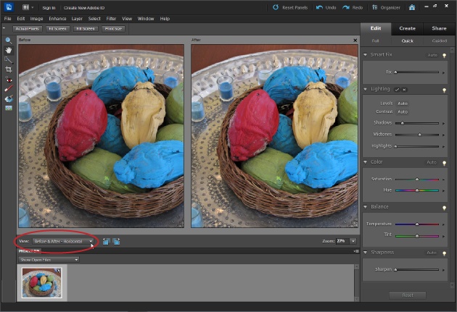Screen dimensions: 457x312
Task: Open the Show Open Files dropdown
Action: click(49, 259)
